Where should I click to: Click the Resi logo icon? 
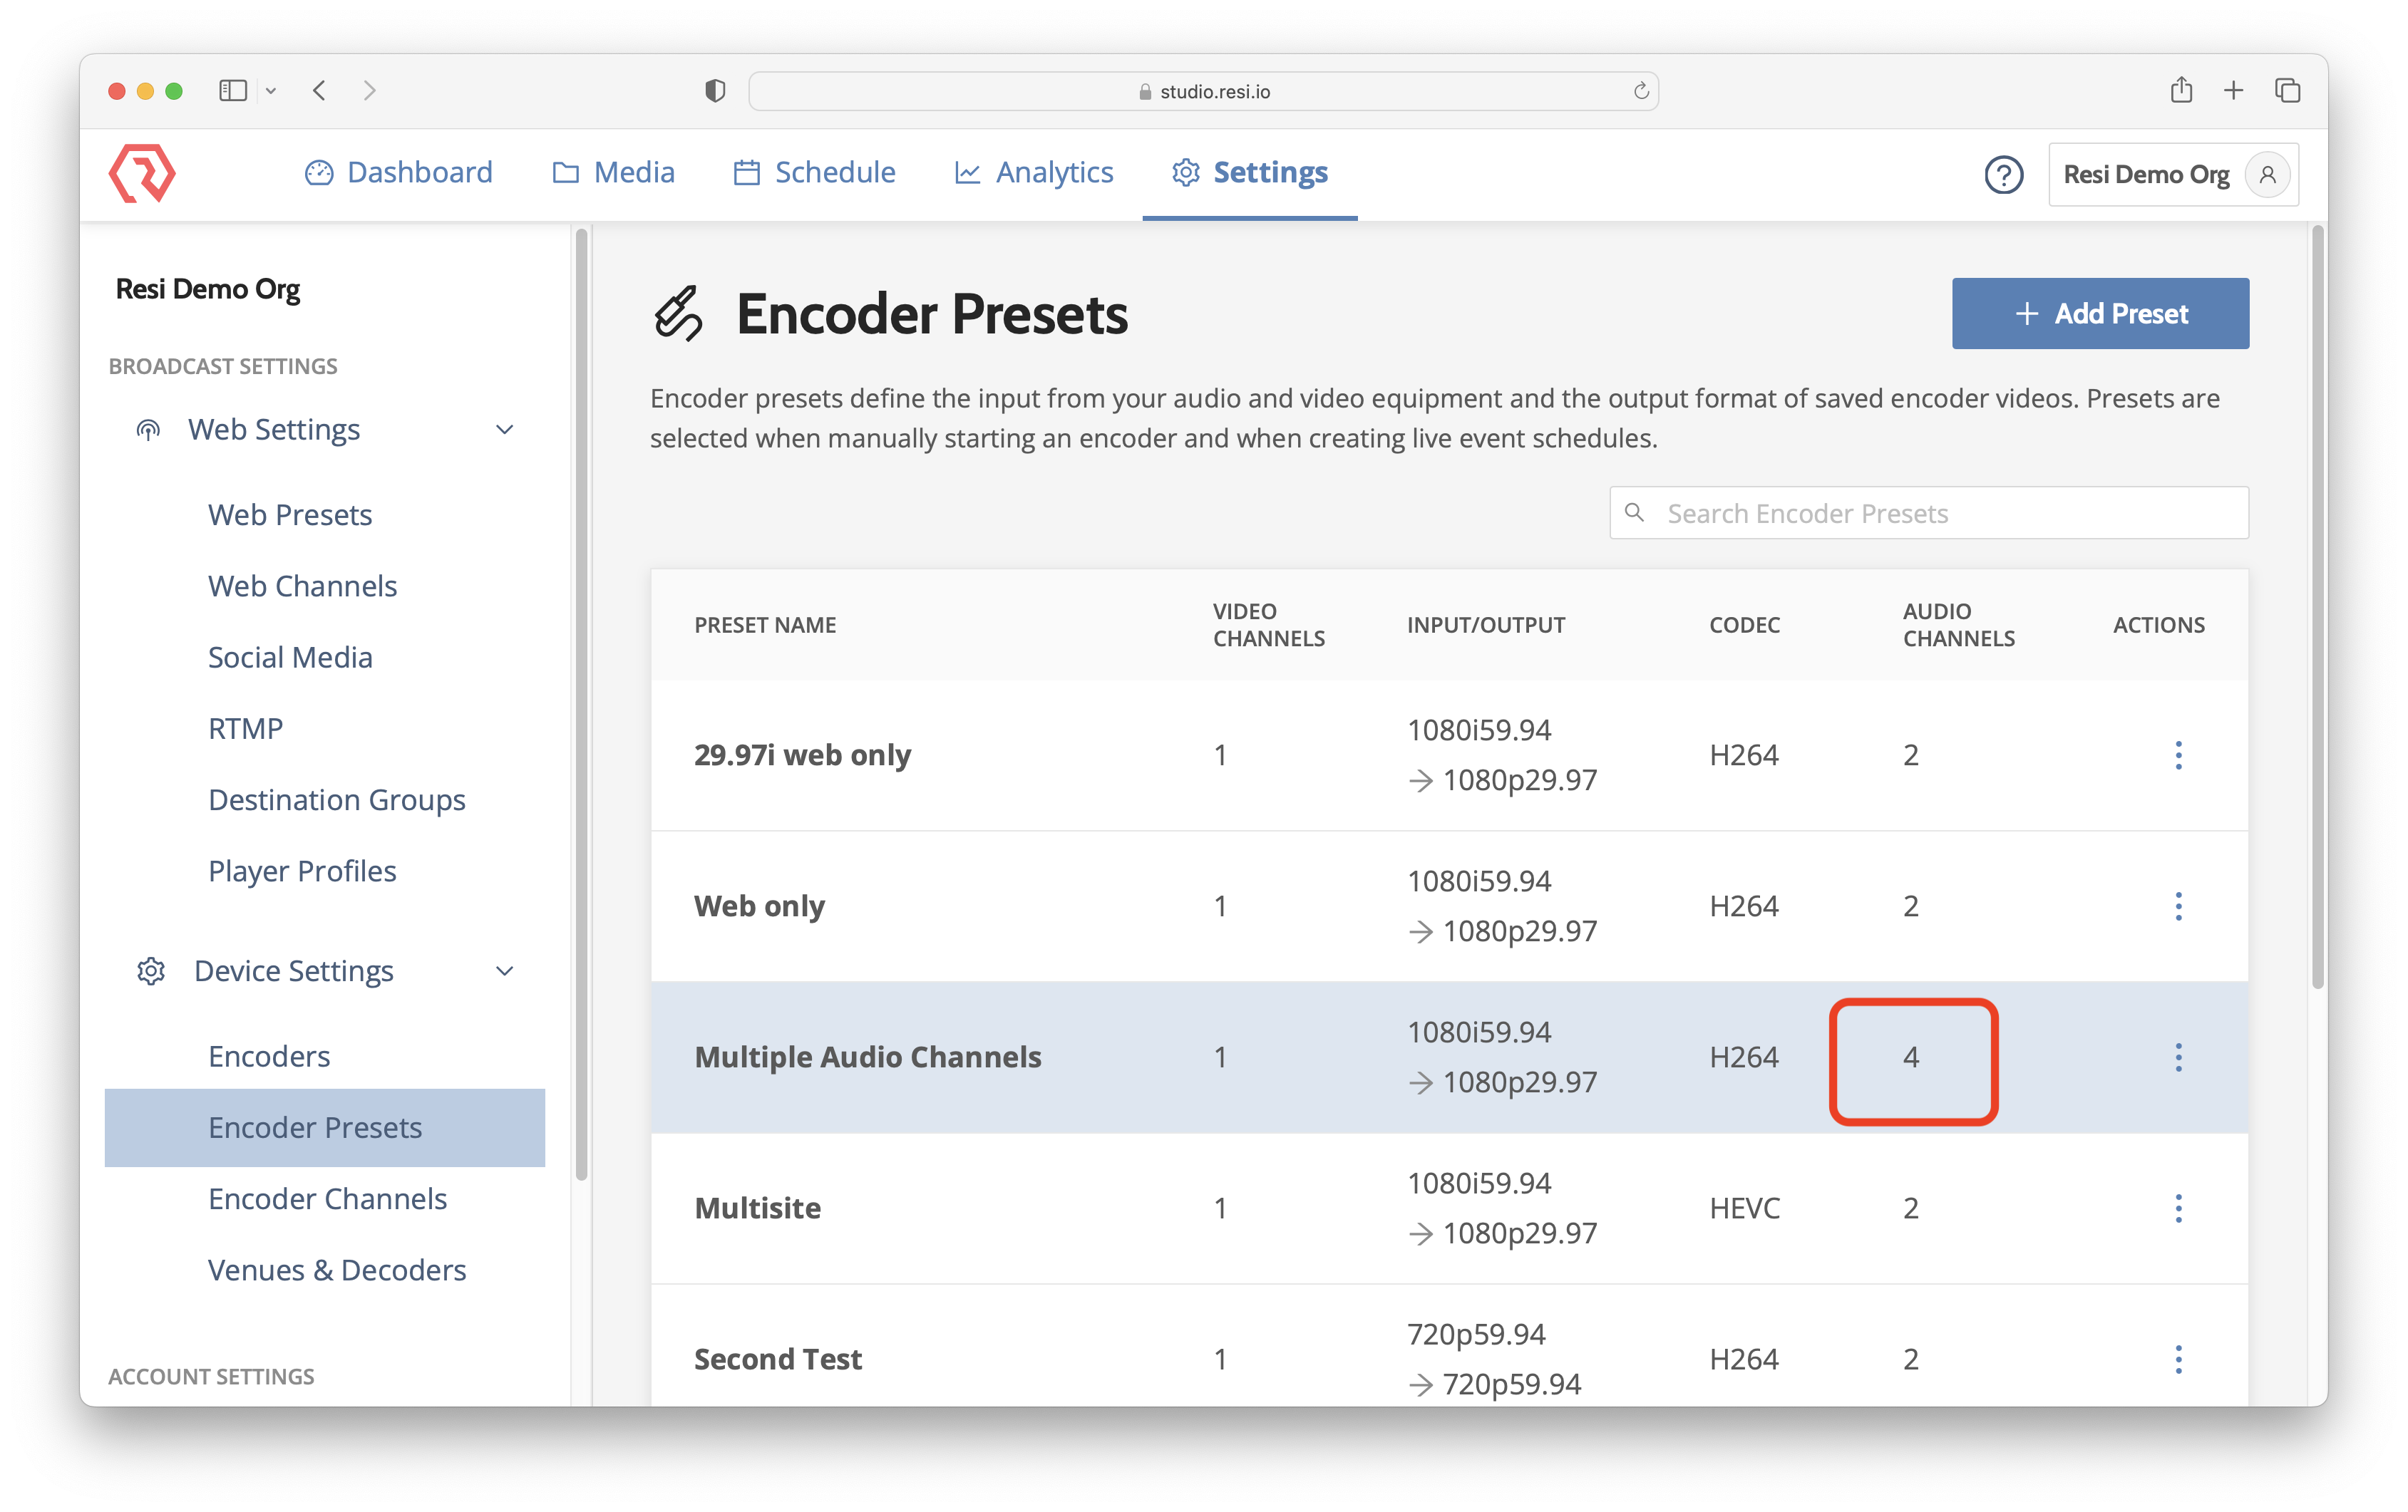142,173
